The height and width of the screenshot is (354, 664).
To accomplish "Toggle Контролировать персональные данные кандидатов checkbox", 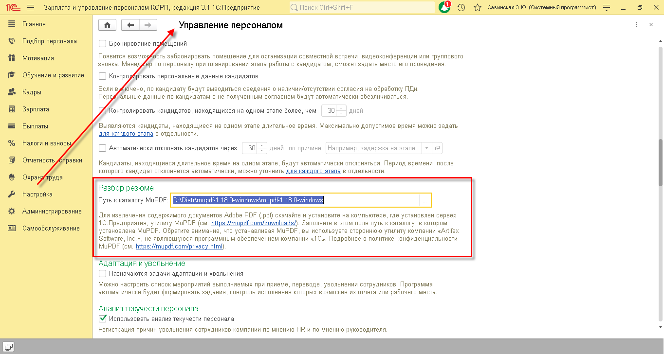I will (103, 76).
